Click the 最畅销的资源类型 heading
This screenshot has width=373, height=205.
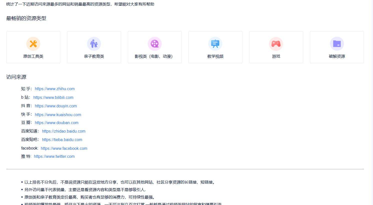coord(26,18)
